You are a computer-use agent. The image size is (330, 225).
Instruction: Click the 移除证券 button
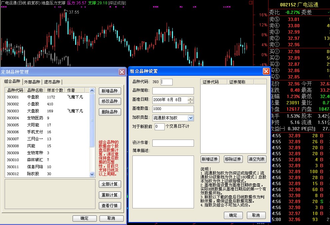(234, 159)
